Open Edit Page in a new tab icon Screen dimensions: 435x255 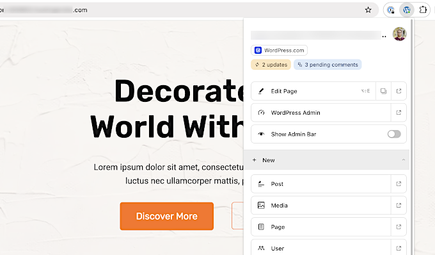399,91
